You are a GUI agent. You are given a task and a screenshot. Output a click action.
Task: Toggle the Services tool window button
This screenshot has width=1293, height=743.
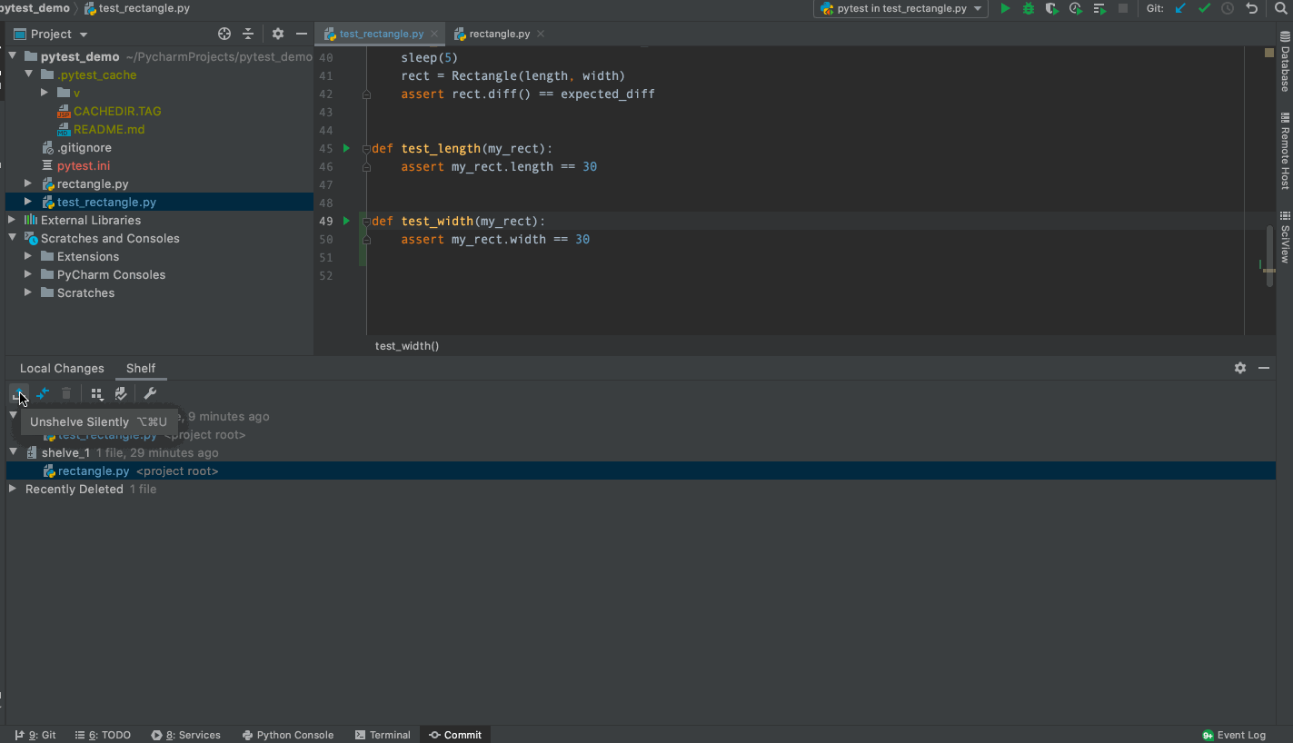[x=186, y=735]
